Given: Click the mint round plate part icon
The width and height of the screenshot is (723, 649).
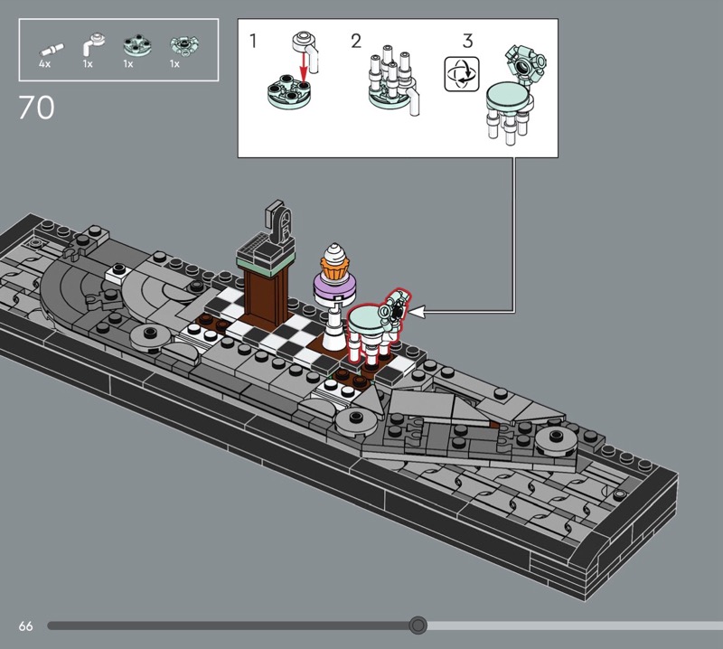Looking at the screenshot, I should point(133,45).
